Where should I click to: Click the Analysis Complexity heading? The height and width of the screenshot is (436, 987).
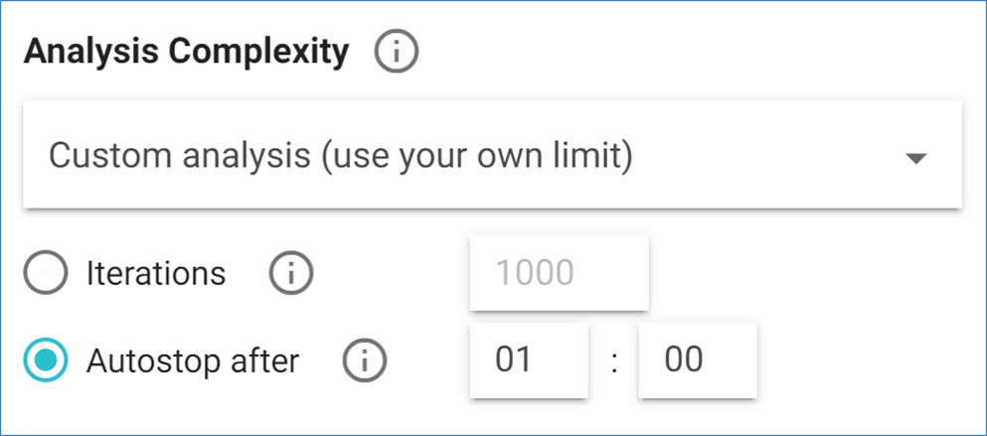(x=186, y=52)
